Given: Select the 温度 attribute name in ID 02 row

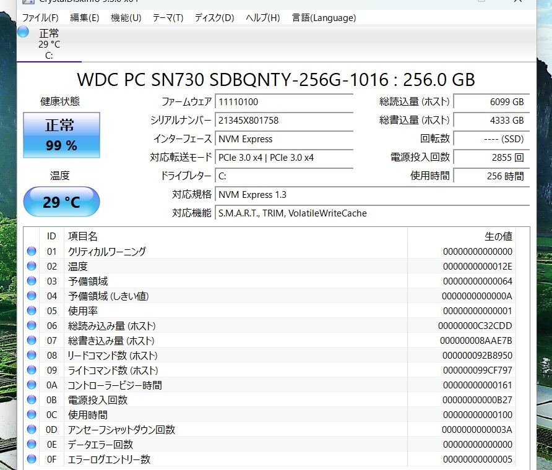Looking at the screenshot, I should [78, 267].
